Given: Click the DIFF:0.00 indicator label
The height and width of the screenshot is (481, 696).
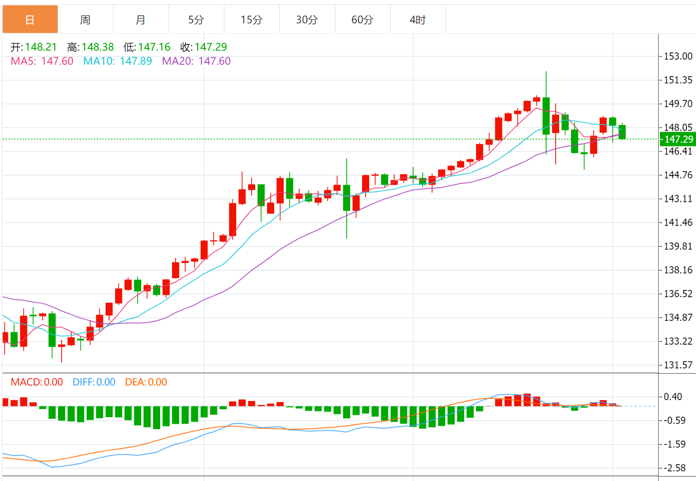Looking at the screenshot, I should (94, 382).
